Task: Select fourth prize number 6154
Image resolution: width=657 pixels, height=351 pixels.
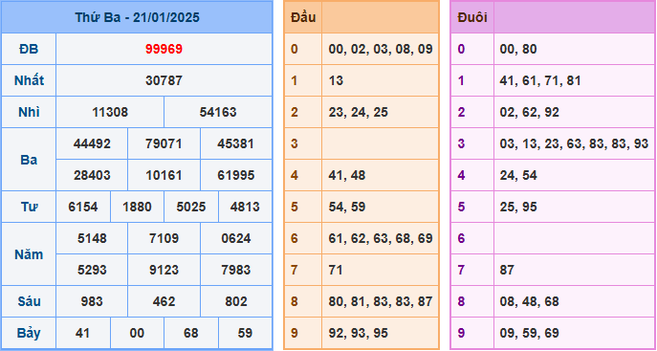Action: 83,207
